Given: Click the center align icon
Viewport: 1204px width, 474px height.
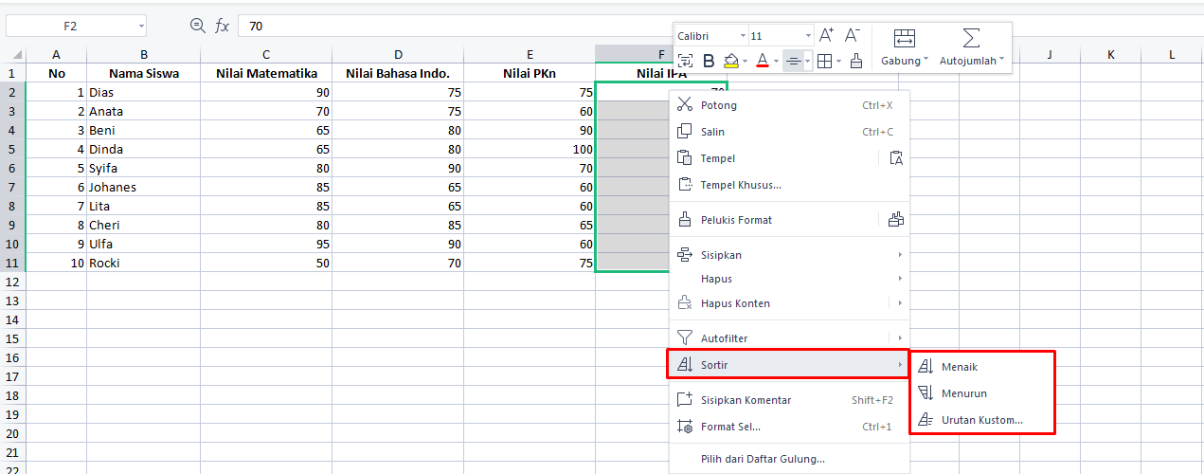Looking at the screenshot, I should [x=794, y=62].
